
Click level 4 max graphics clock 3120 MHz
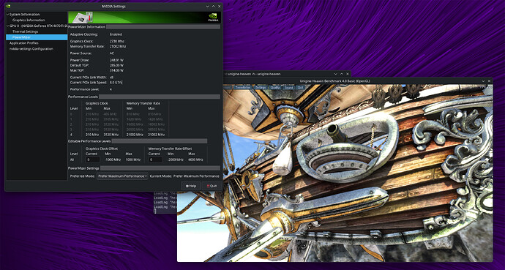(111, 135)
